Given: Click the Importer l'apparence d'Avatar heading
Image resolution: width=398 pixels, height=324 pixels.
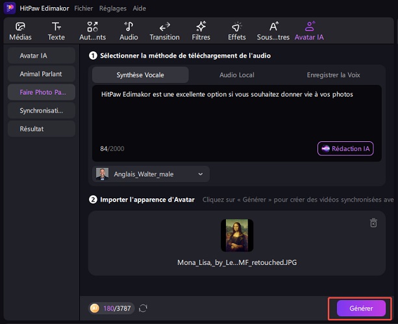Looking at the screenshot, I should tap(147, 200).
